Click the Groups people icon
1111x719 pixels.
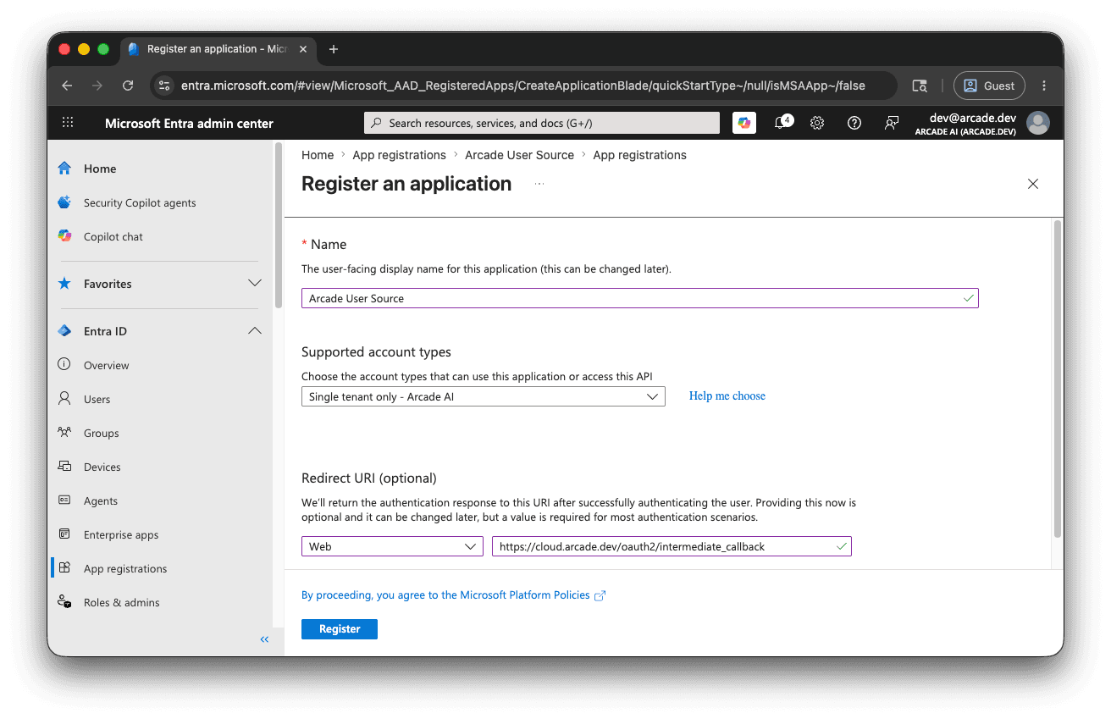click(x=64, y=433)
